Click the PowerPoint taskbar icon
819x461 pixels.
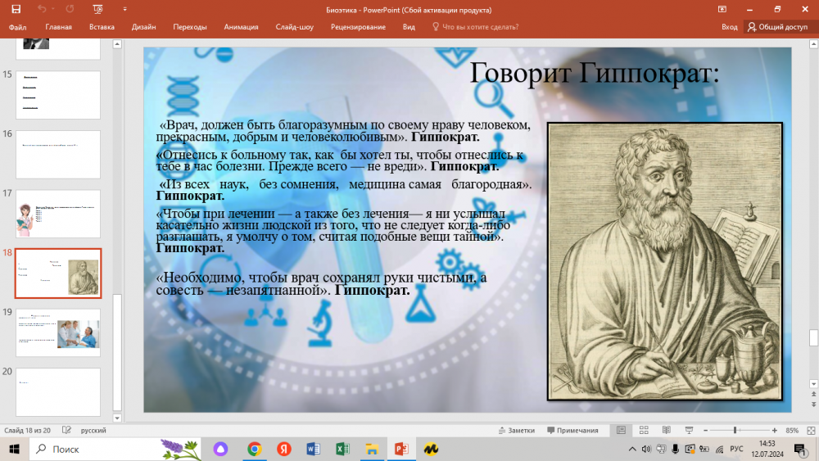point(401,449)
